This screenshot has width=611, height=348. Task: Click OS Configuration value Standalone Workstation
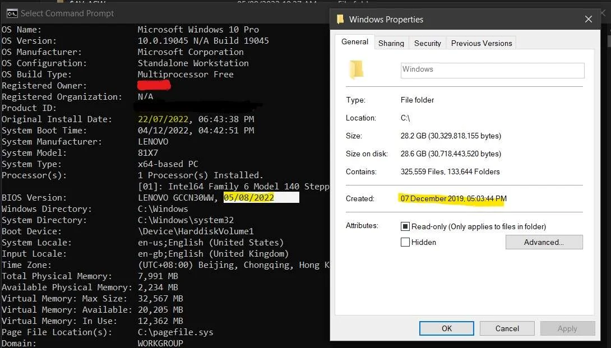click(x=193, y=63)
